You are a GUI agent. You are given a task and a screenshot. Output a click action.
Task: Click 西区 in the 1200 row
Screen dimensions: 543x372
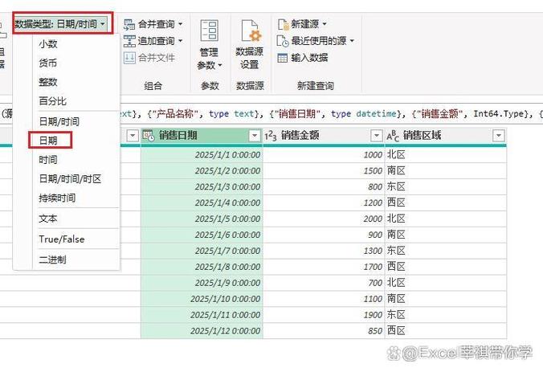pyautogui.click(x=446, y=202)
